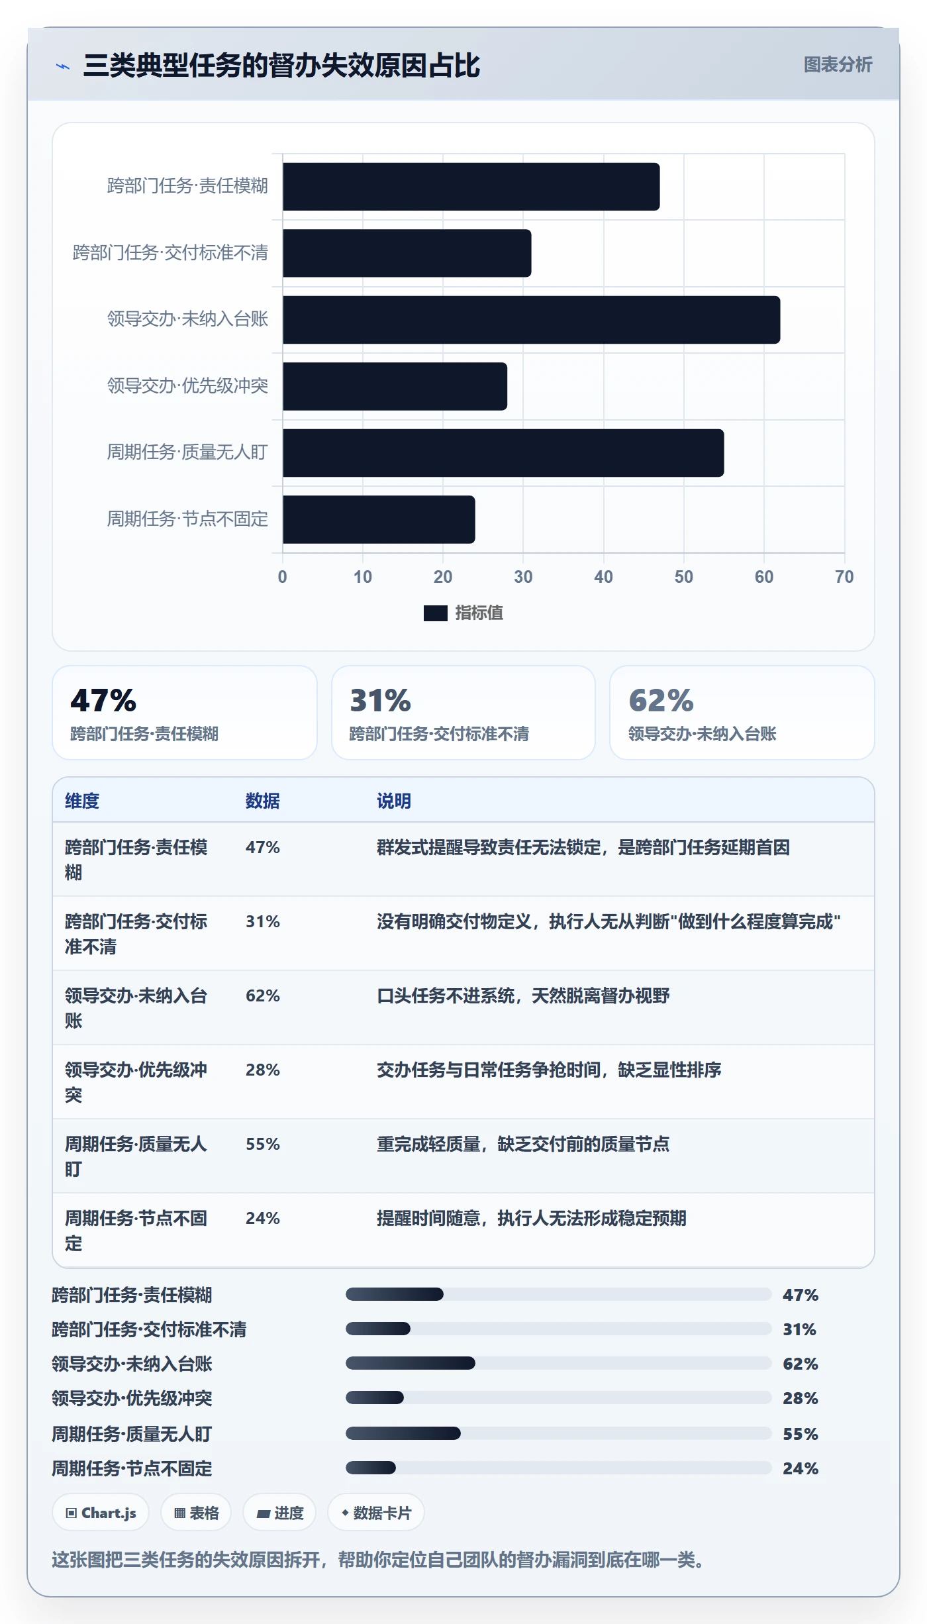Toggle the 指标值 legend label

click(x=479, y=613)
